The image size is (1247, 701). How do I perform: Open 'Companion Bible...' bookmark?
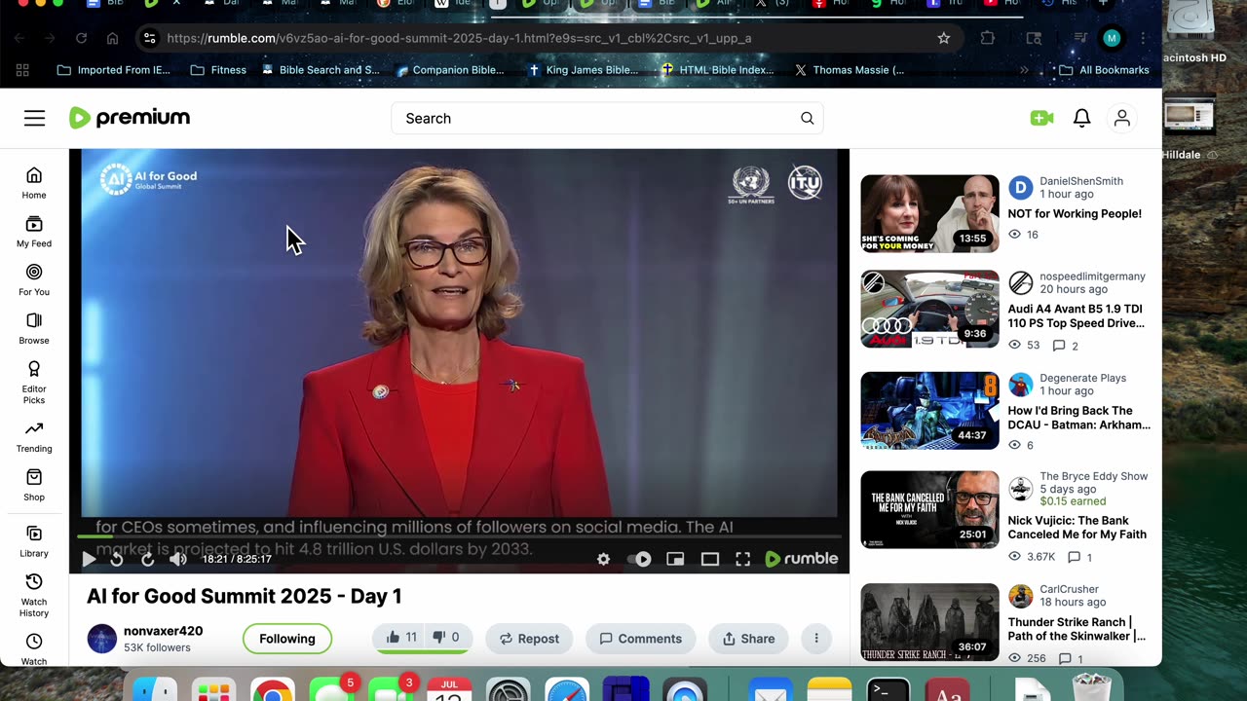pos(450,70)
